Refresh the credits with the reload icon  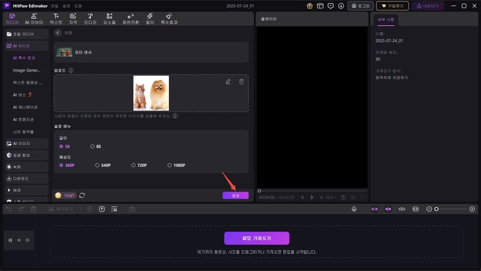[x=82, y=195]
